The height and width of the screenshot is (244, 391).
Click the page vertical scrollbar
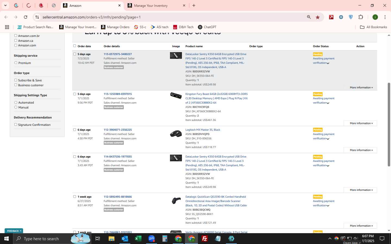389,124
